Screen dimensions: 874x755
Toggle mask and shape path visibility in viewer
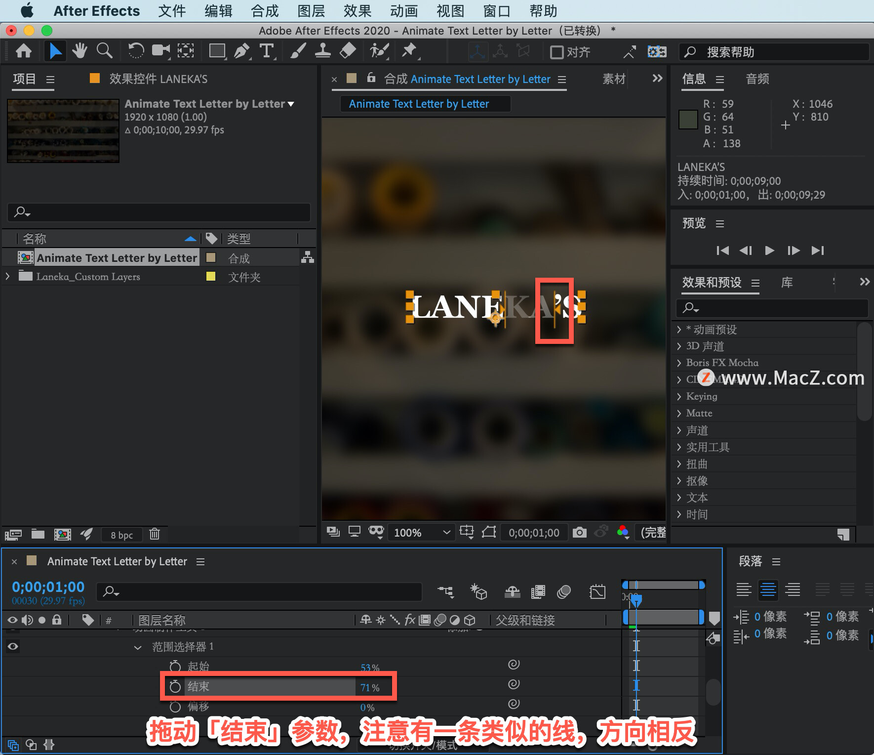pyautogui.click(x=376, y=532)
